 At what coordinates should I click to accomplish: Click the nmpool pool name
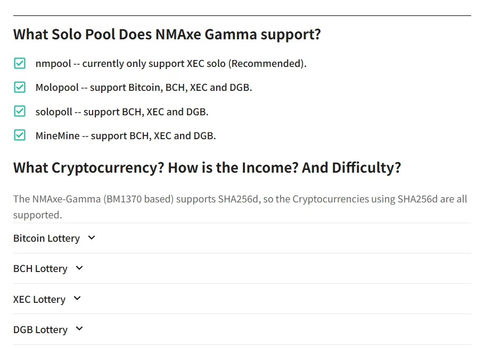(x=53, y=64)
